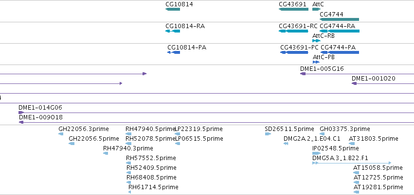Screen dimensions: 414x195
Task: Click the DME1-005G16 label text
Action: [x=322, y=69]
